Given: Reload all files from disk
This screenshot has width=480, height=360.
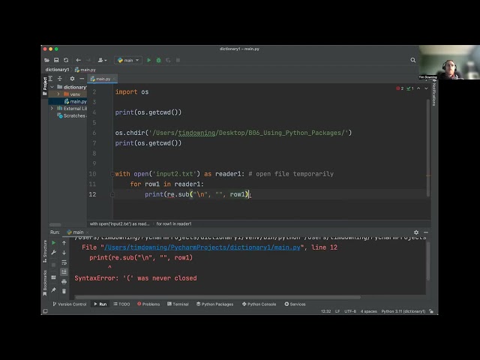Looking at the screenshot, I should pos(66,60).
